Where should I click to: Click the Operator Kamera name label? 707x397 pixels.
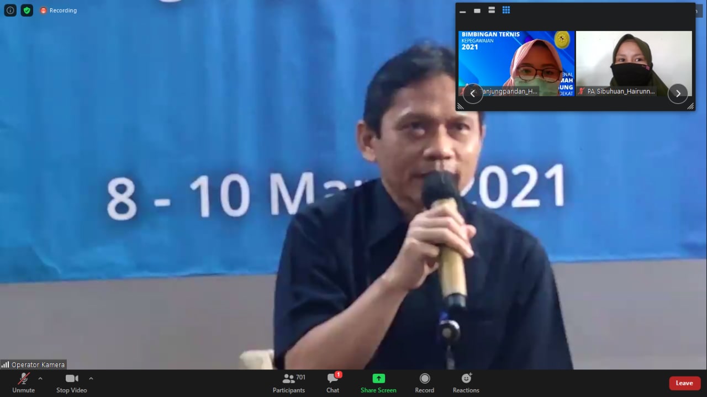(x=38, y=364)
